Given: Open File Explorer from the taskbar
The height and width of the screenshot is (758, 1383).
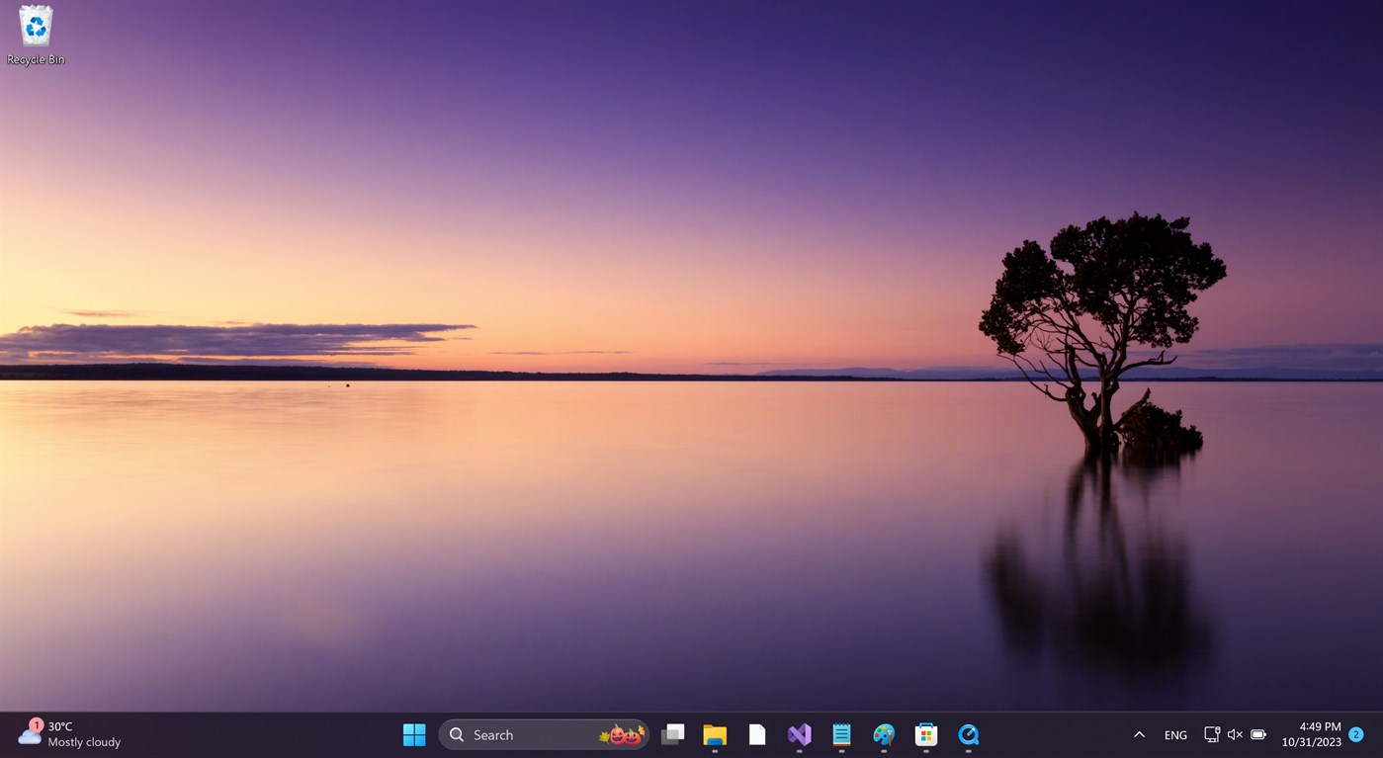Looking at the screenshot, I should [715, 734].
